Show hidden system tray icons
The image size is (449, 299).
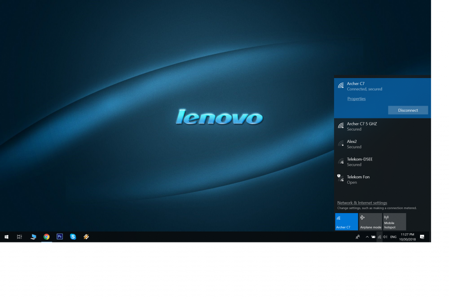pyautogui.click(x=367, y=237)
